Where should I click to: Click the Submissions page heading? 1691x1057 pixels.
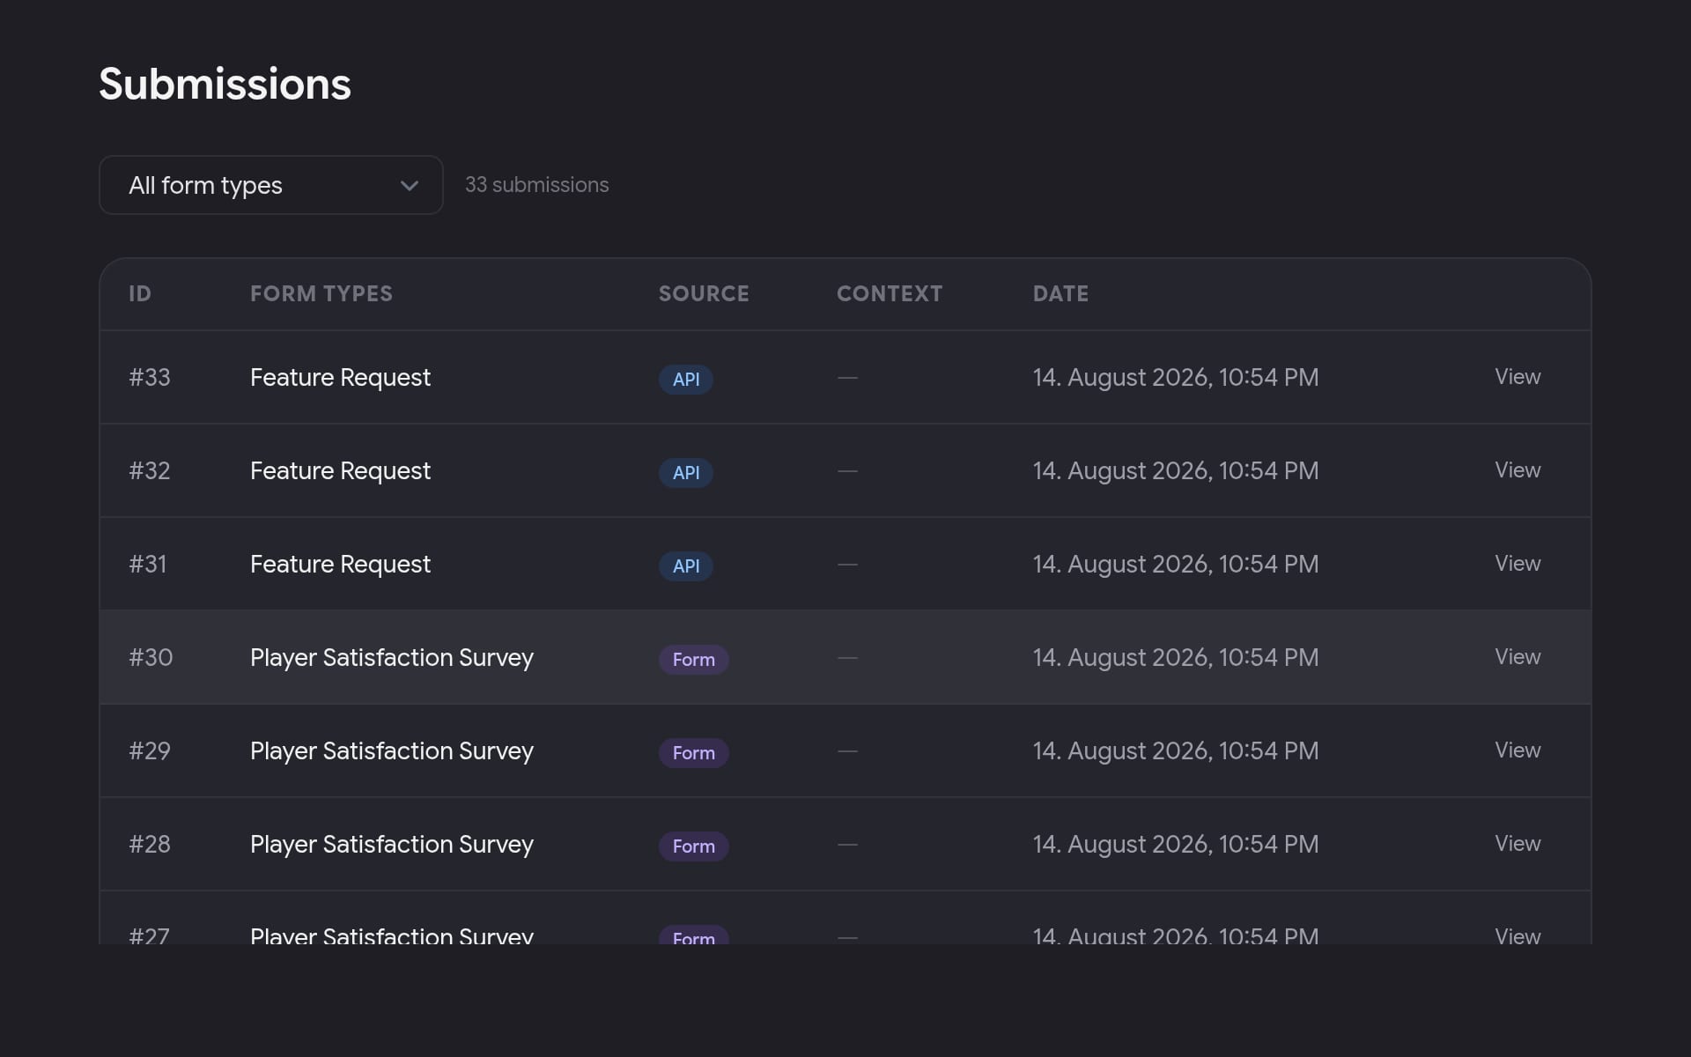point(225,85)
